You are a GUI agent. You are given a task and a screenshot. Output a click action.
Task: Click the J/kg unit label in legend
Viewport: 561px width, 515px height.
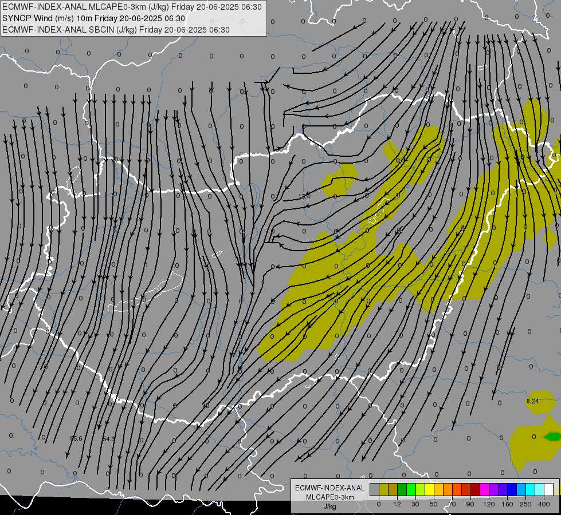pyautogui.click(x=330, y=506)
